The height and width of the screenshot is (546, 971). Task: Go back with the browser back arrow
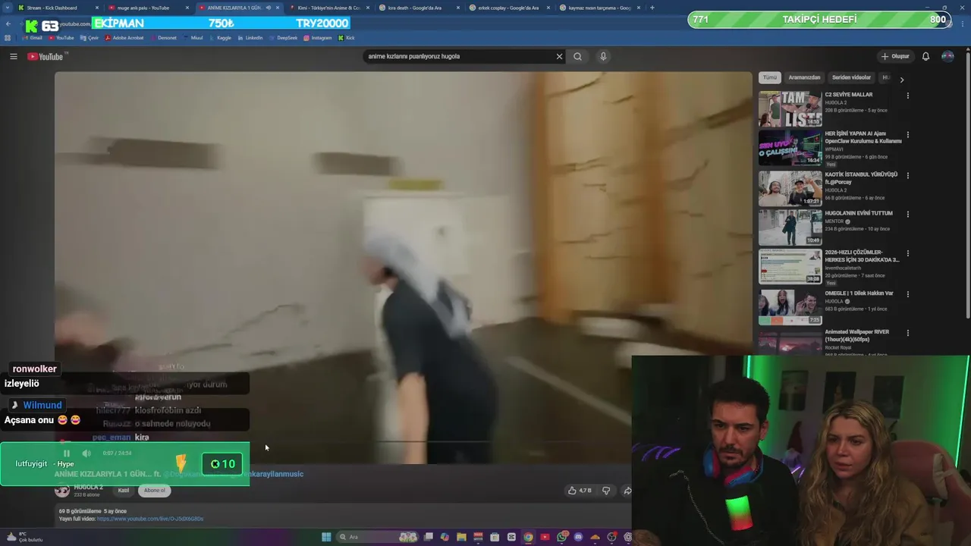[8, 24]
